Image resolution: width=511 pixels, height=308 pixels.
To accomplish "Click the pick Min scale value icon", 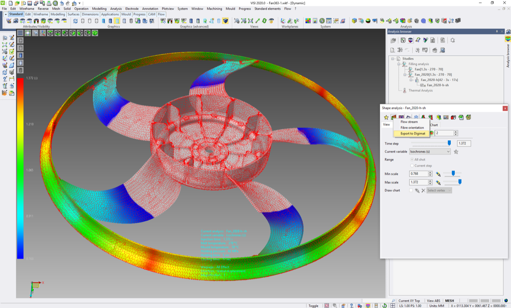I will click(438, 174).
